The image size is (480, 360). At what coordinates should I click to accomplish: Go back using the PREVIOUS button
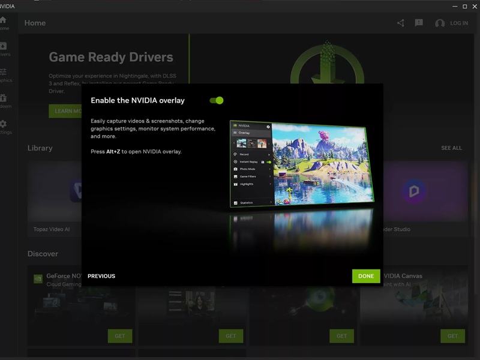101,275
